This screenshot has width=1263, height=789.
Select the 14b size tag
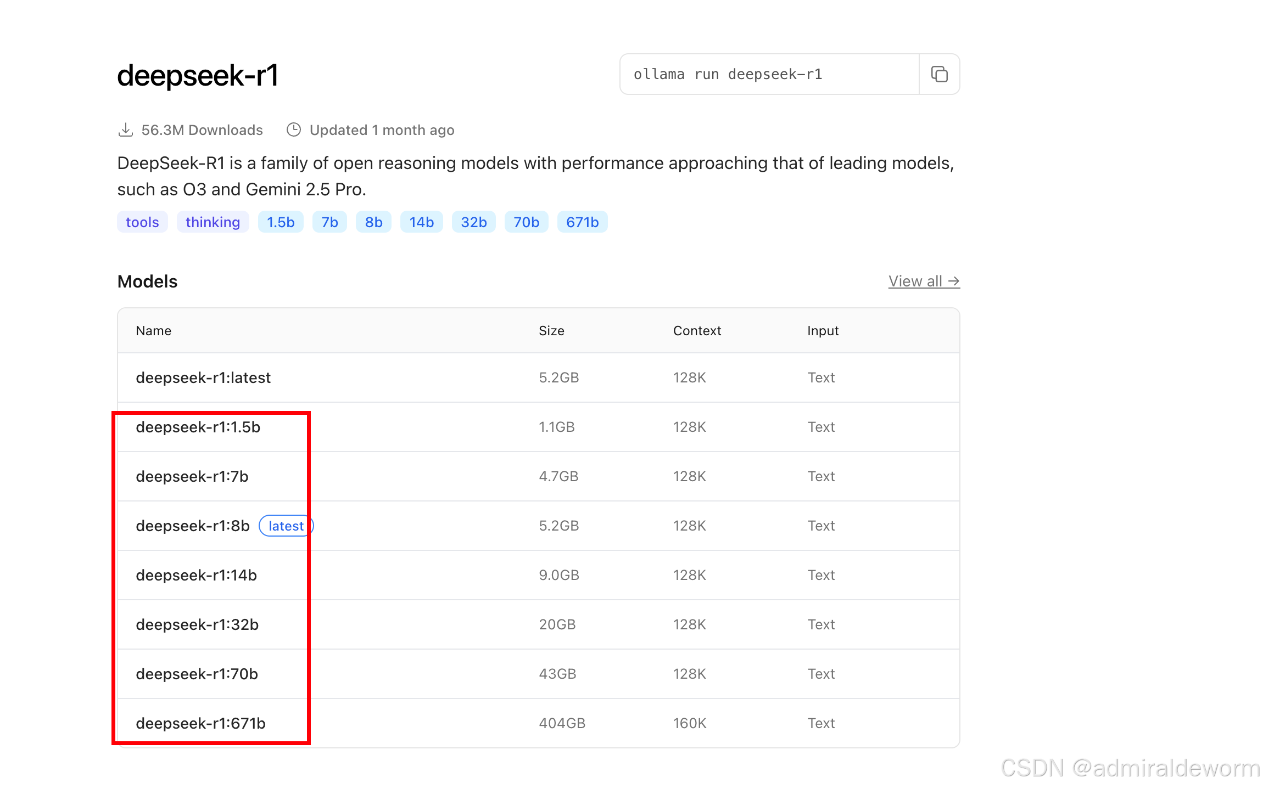(x=421, y=222)
